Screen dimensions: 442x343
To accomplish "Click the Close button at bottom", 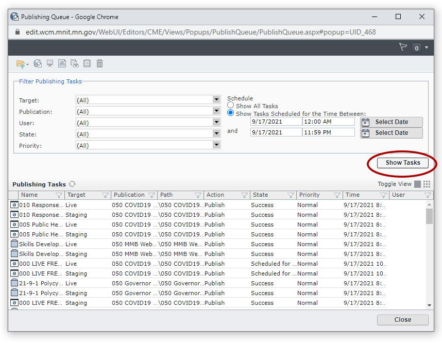I will click(x=402, y=320).
